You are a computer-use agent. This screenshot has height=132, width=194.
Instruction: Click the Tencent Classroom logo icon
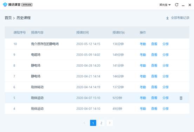point(5,5)
